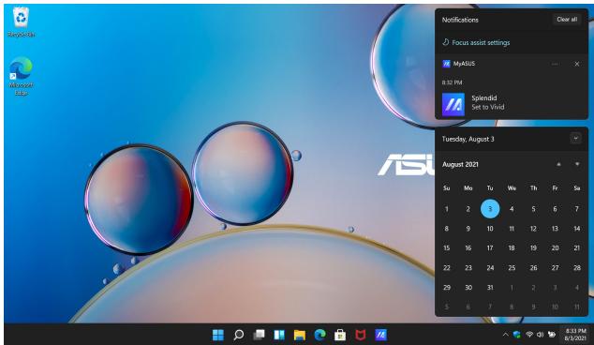Open the Wi-Fi network tray icon
The width and height of the screenshot is (594, 345).
[529, 335]
